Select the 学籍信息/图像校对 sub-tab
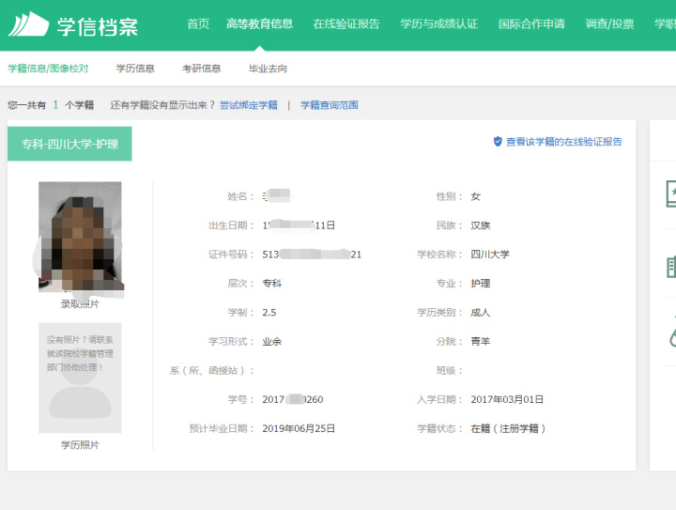 pyautogui.click(x=48, y=69)
